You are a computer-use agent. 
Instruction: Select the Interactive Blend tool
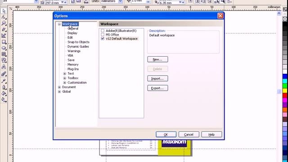click(x=4, y=74)
